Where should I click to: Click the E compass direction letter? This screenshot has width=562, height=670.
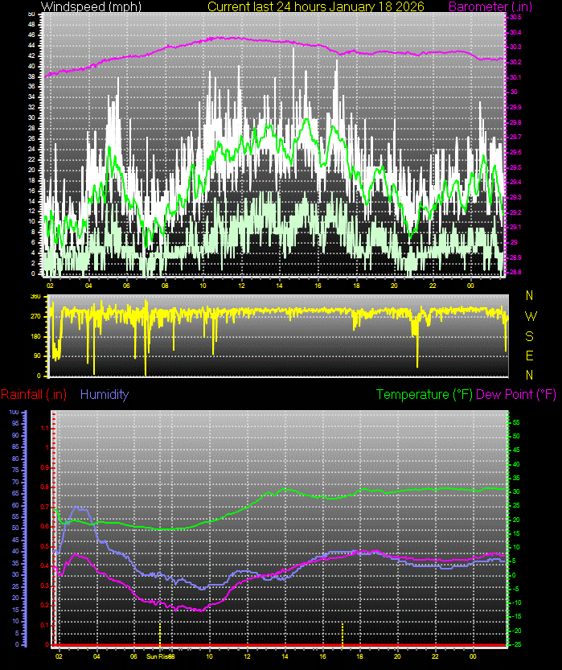point(530,355)
